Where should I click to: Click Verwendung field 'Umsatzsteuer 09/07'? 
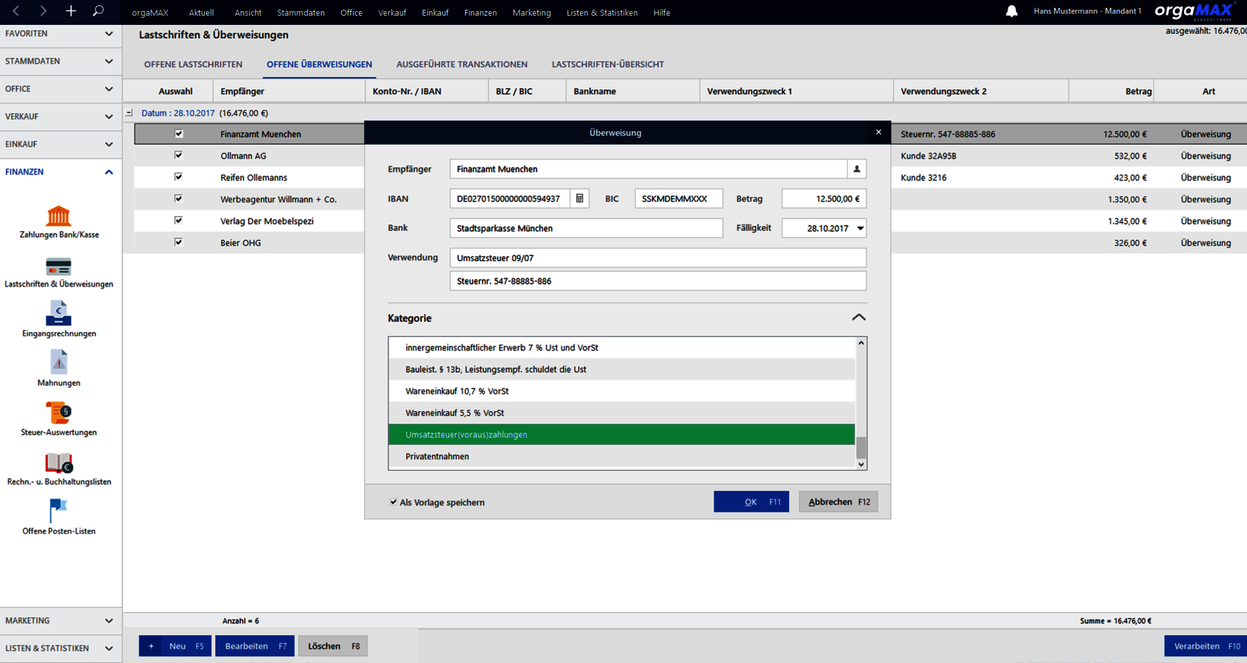[658, 258]
